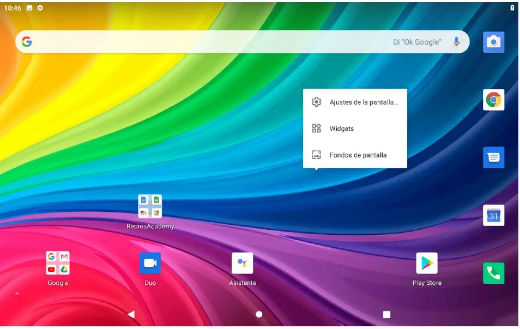Tap inside the Google search bar
This screenshot has height=329, width=520.
click(243, 42)
